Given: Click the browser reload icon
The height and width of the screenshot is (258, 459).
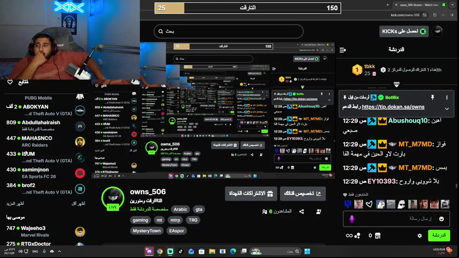Looking at the screenshot, I should (x=435, y=15).
